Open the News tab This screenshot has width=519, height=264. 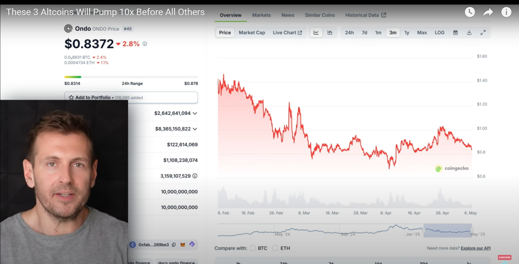[288, 15]
